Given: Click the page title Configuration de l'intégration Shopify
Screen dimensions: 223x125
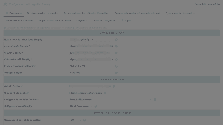Looking at the screenshot, I should pos(30,4).
